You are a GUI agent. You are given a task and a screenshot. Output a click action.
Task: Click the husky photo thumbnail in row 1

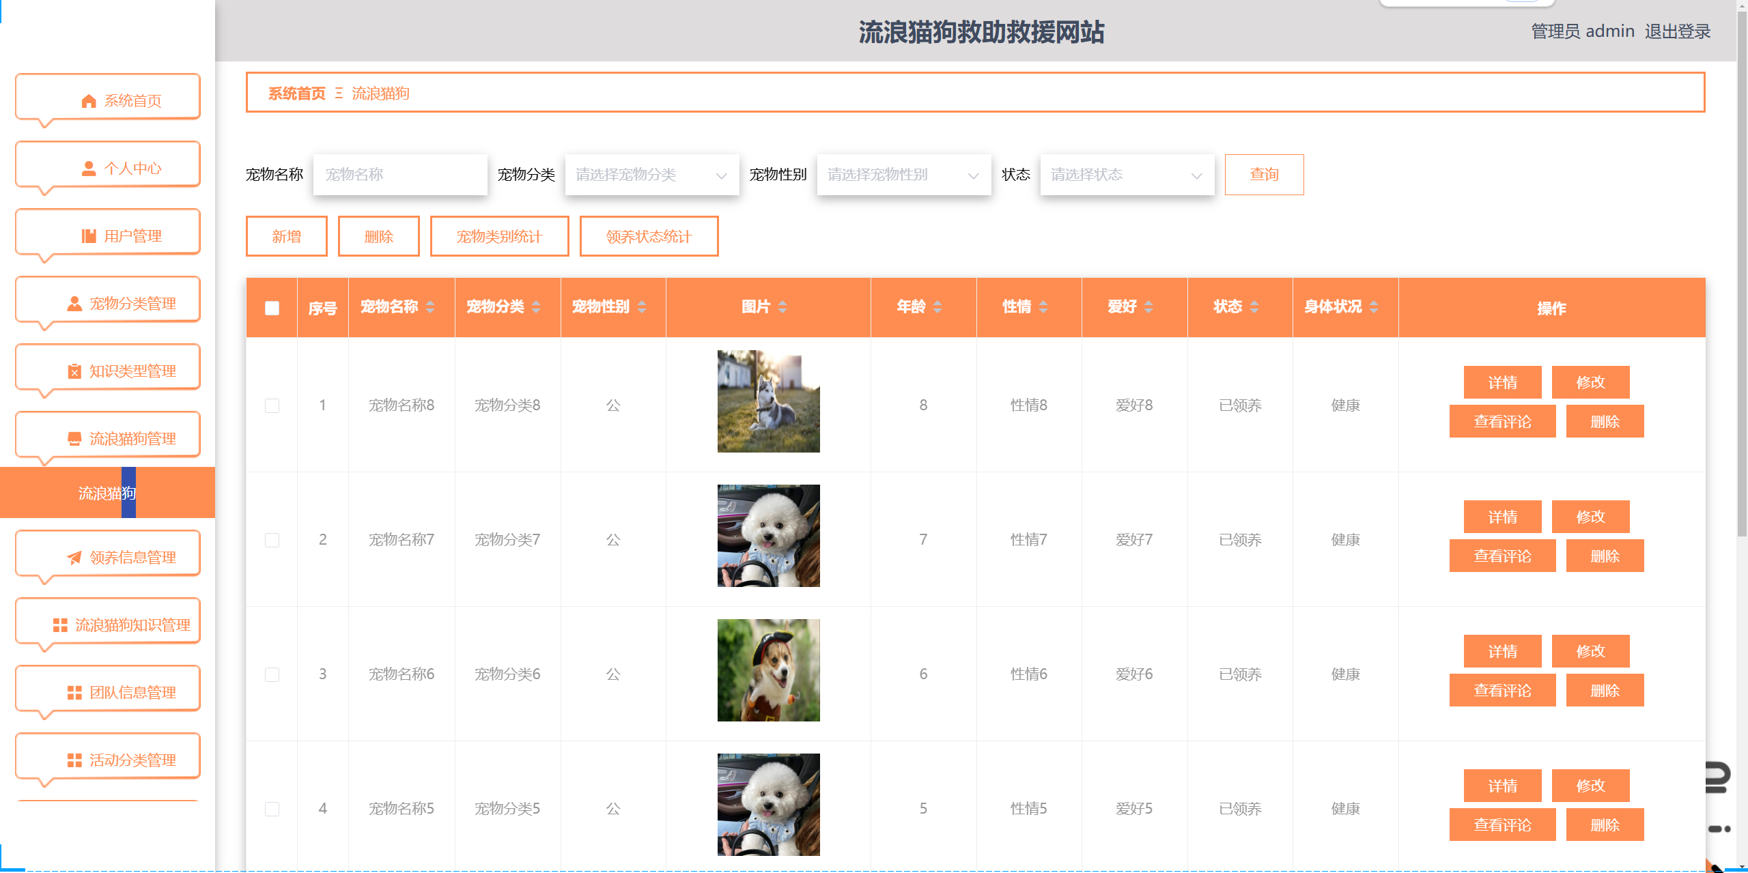click(x=768, y=401)
